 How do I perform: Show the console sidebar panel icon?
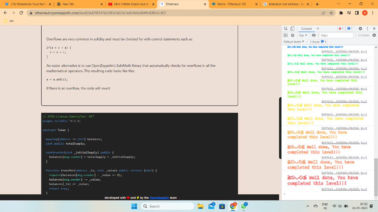point(286,35)
